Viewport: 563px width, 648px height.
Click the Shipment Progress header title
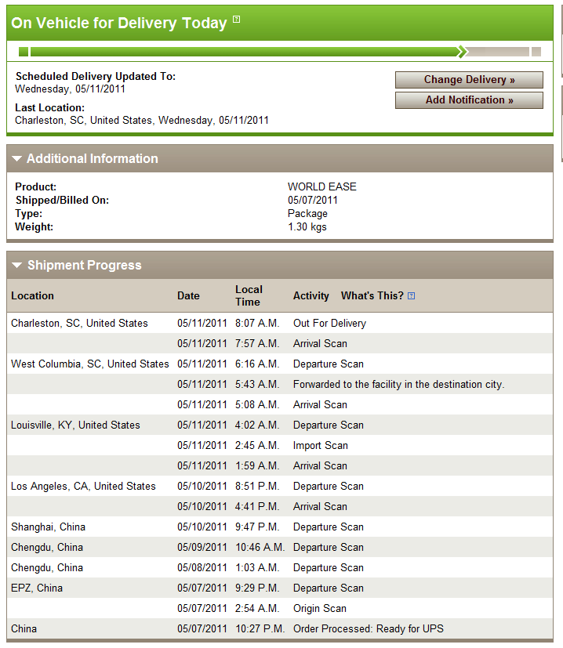pos(85,266)
